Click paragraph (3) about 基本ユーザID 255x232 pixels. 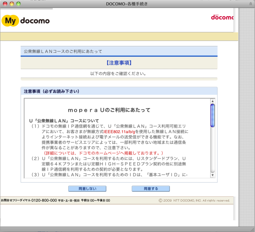pos(109,175)
